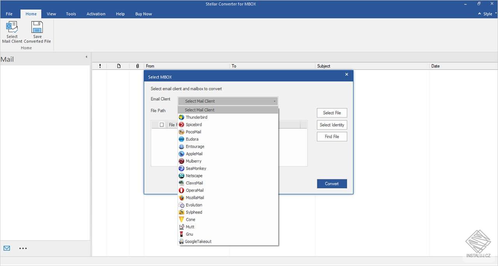Image resolution: width=498 pixels, height=266 pixels.
Task: Sort by the Date column header
Action: [x=463, y=66]
